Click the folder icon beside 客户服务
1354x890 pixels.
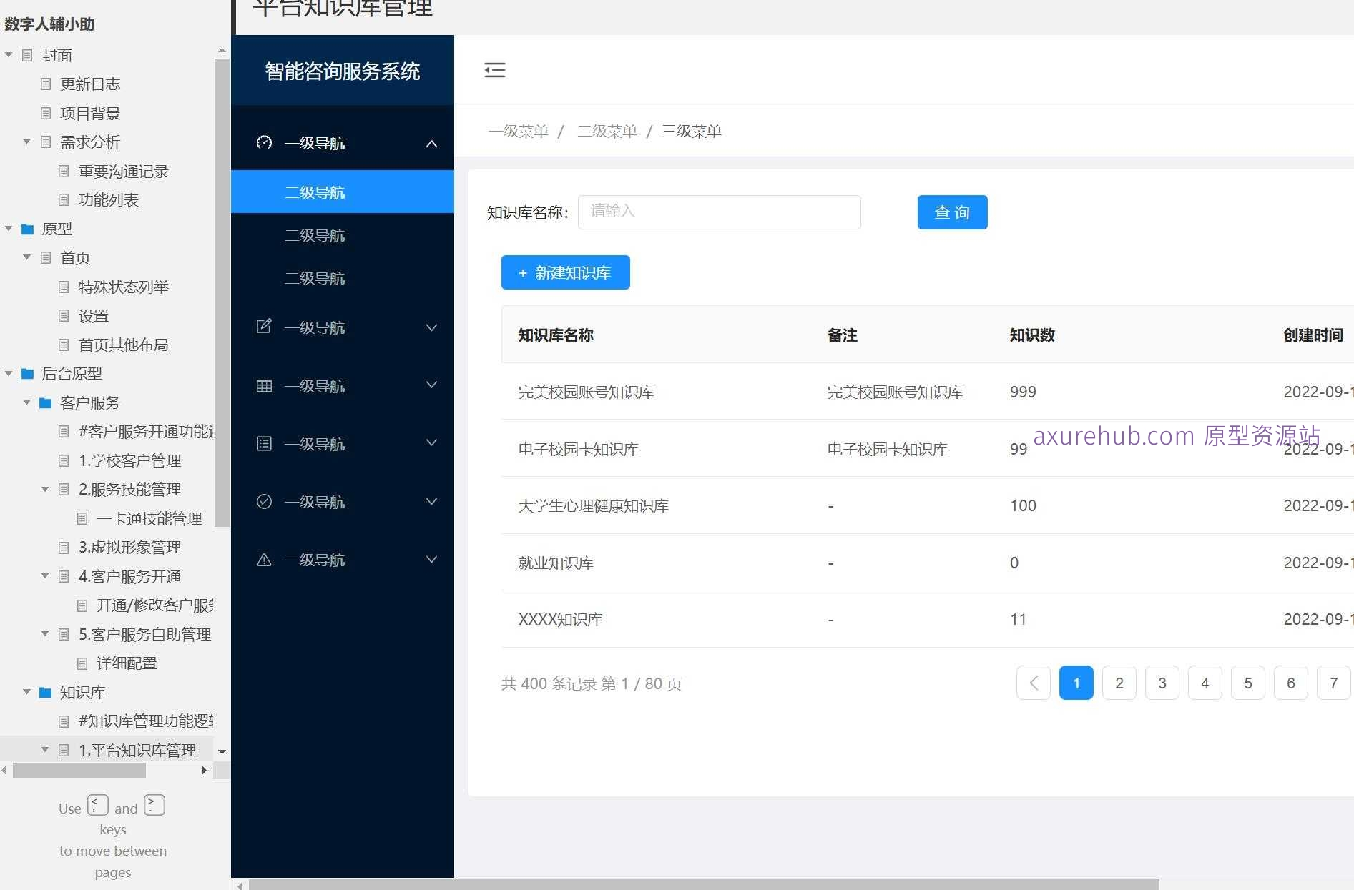click(44, 402)
